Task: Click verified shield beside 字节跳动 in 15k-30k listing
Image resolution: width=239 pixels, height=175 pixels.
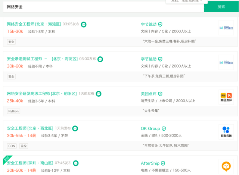Action: 160,24
